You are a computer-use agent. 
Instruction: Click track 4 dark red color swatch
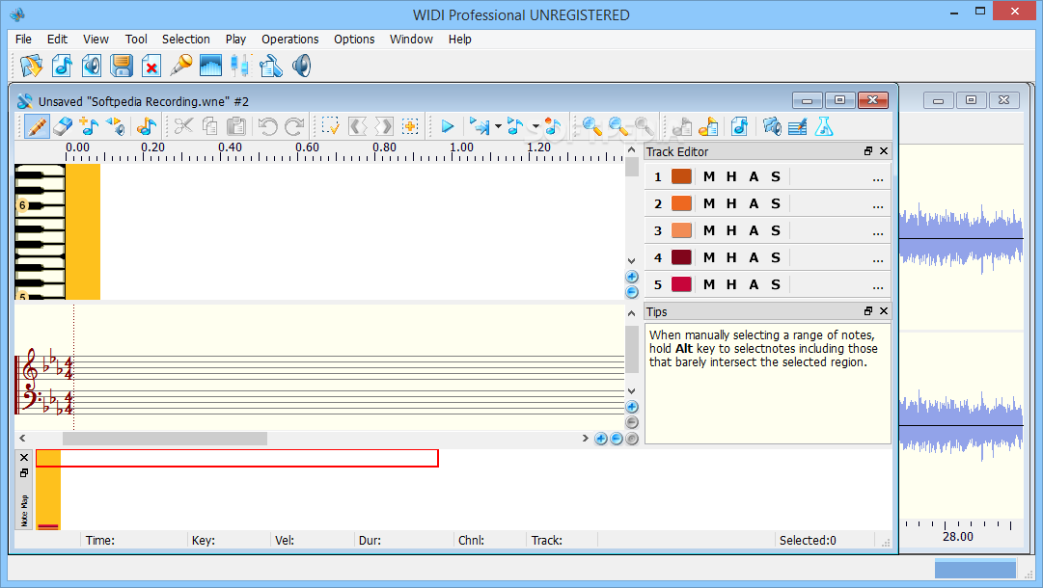click(682, 257)
